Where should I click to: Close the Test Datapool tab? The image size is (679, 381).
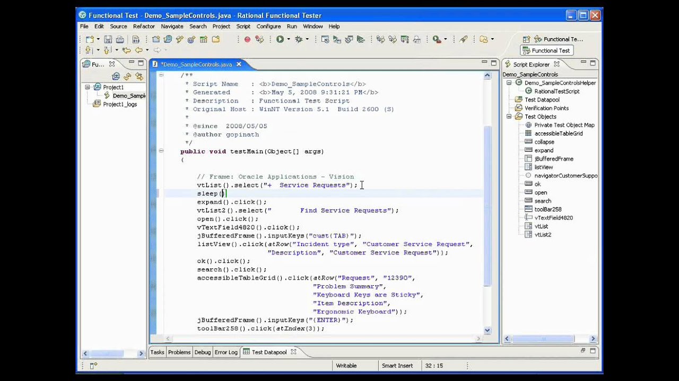(x=293, y=352)
